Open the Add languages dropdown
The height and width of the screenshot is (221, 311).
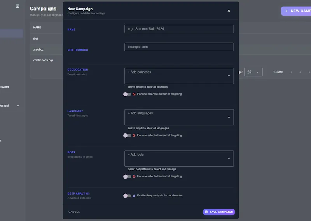pyautogui.click(x=179, y=117)
